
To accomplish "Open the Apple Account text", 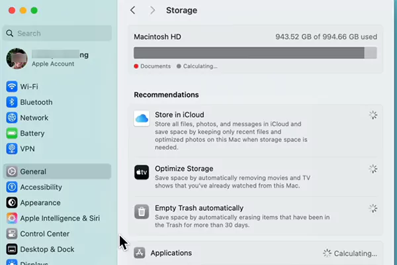I will coord(53,64).
